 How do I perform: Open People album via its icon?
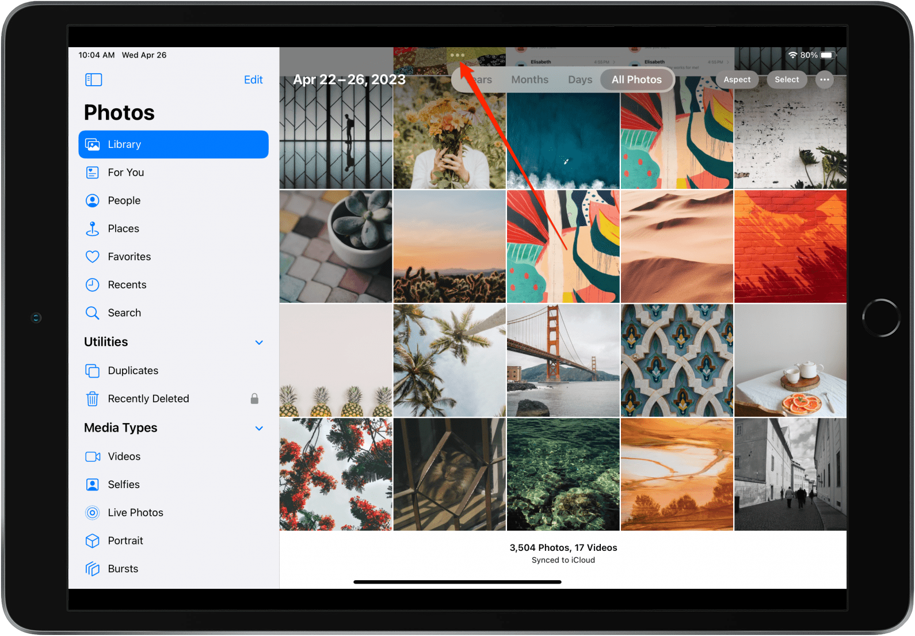[x=92, y=201]
